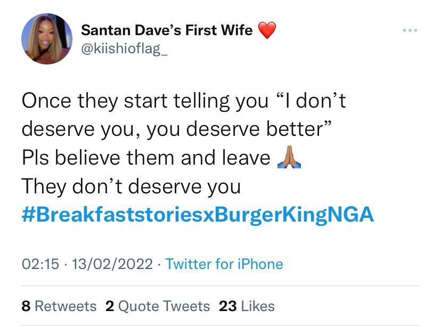Viewport: 441px width, 326px height.
Task: Open the #BreakfaststoriesxBurgerKingNGA hashtag
Action: pos(197,215)
